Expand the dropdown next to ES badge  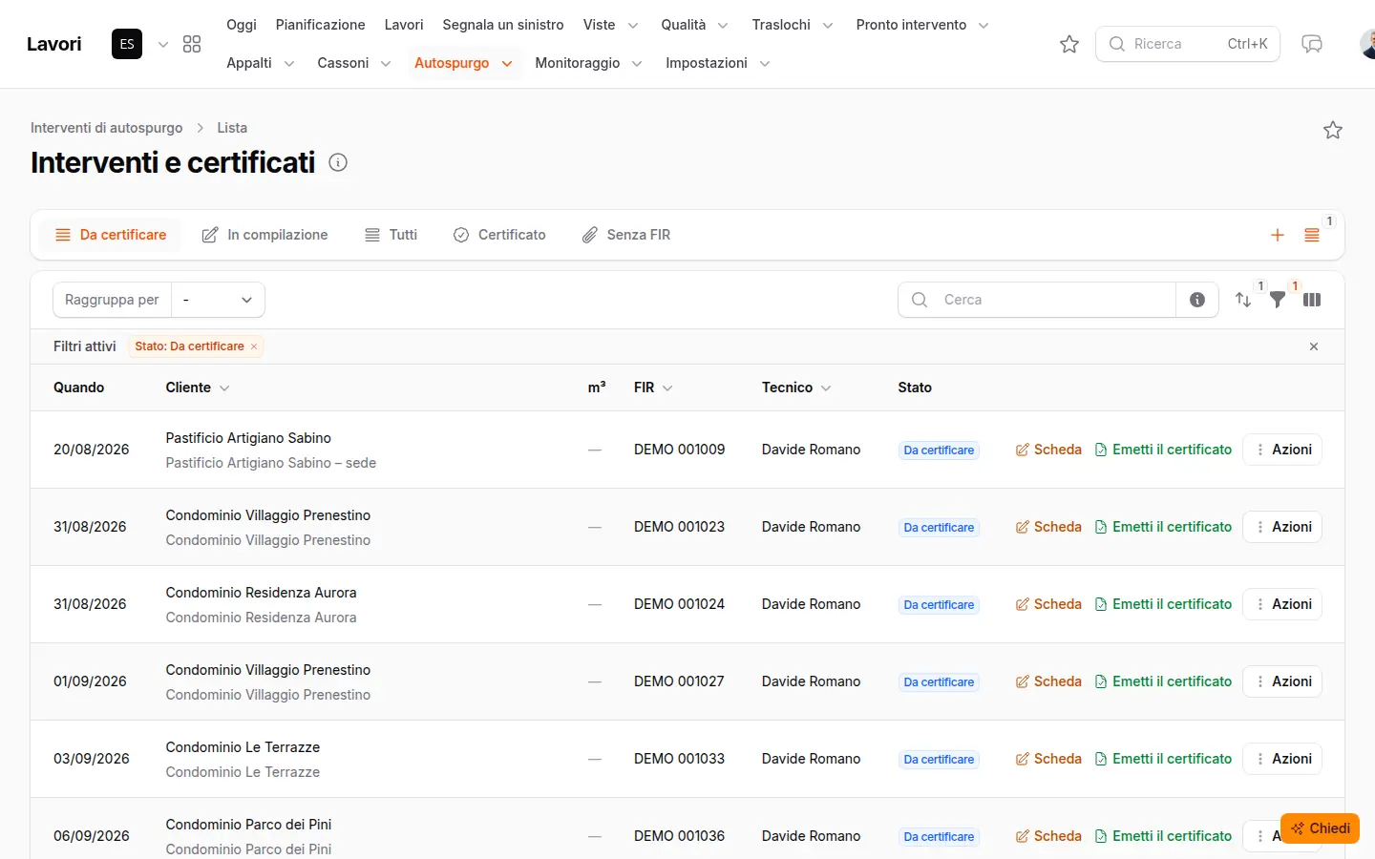[x=163, y=44]
